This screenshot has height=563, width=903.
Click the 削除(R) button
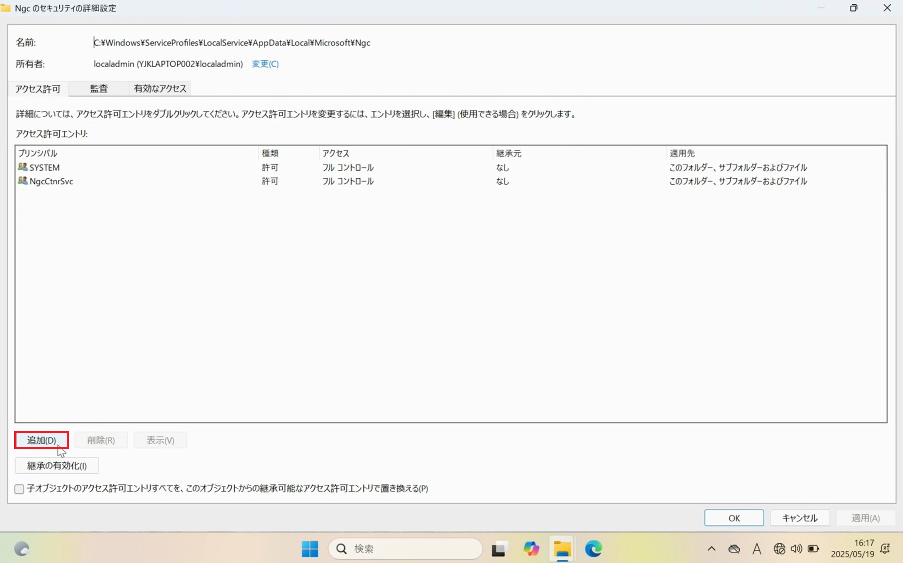point(101,440)
